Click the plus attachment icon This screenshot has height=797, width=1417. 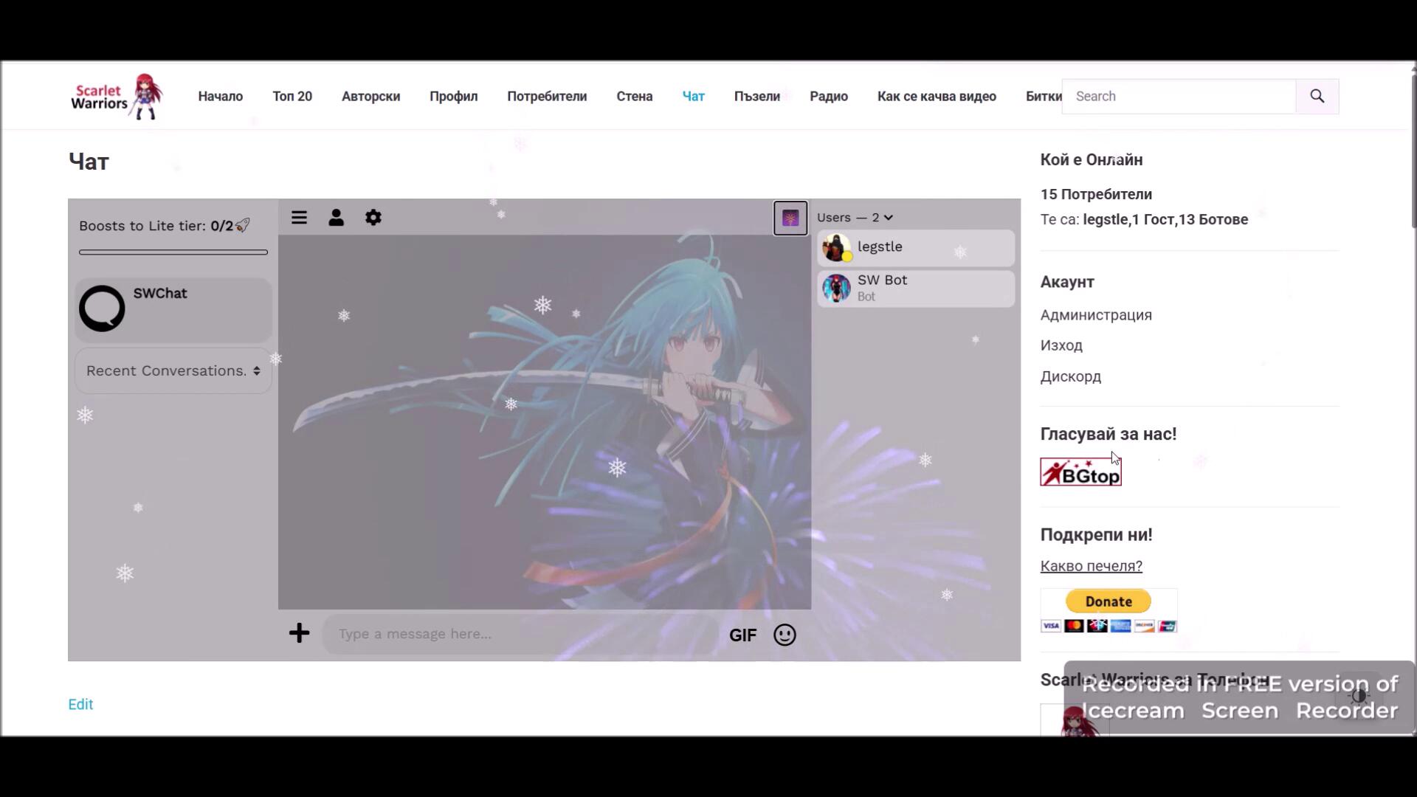(299, 633)
